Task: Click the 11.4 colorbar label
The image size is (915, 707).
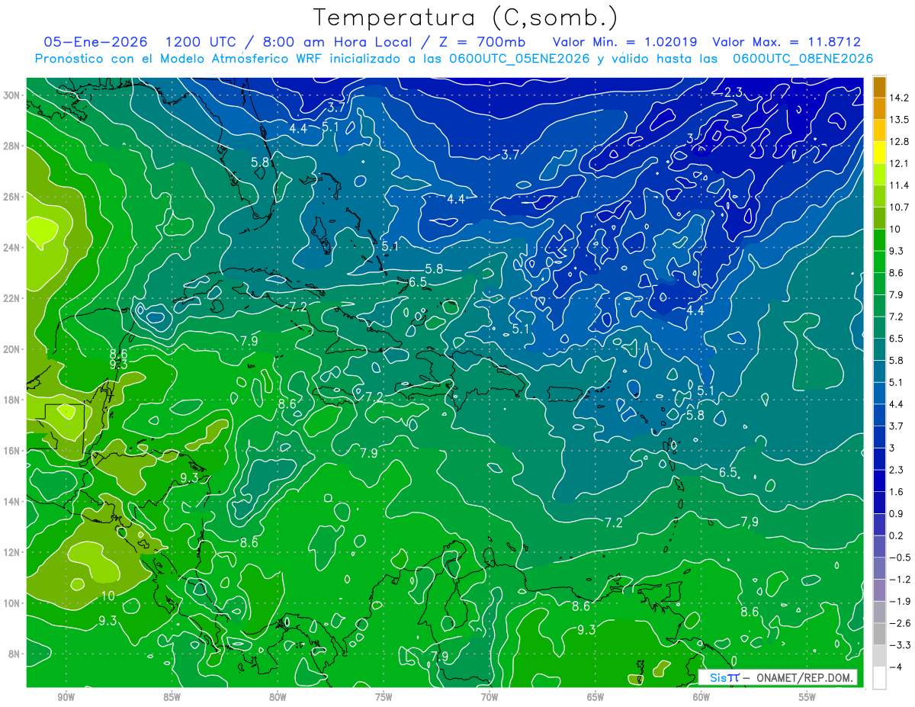Action: point(898,185)
